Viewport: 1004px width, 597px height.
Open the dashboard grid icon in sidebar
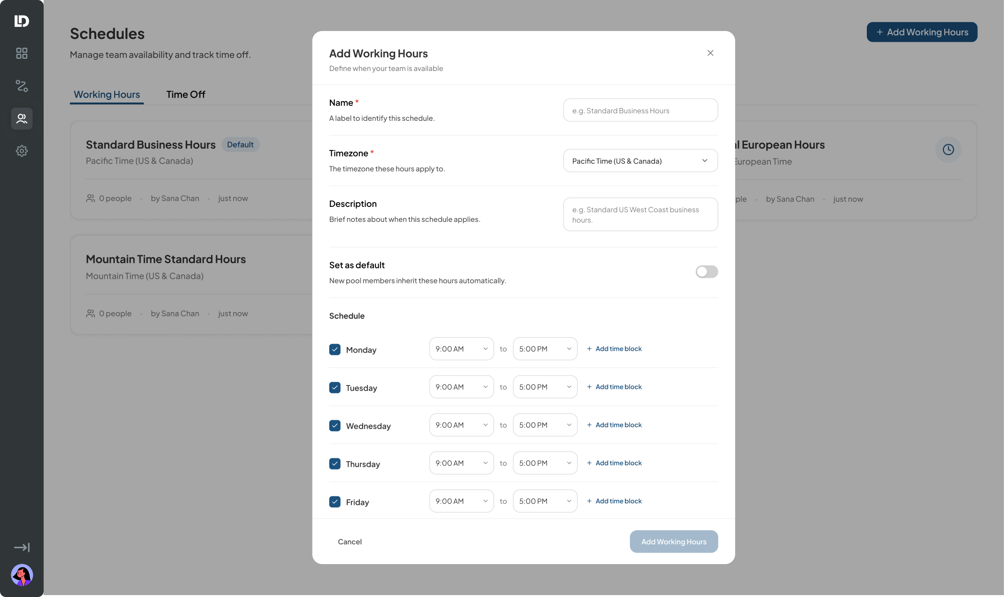pos(22,53)
